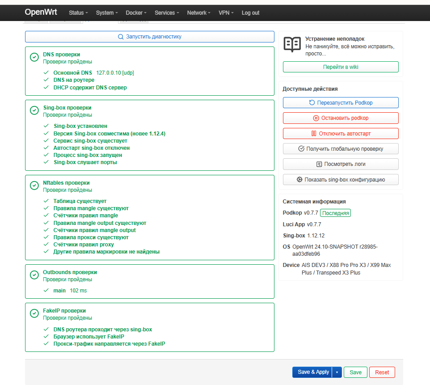Image resolution: width=430 pixels, height=385 pixels.
Task: Stop podkop with Остановить podkop button
Action: point(341,118)
